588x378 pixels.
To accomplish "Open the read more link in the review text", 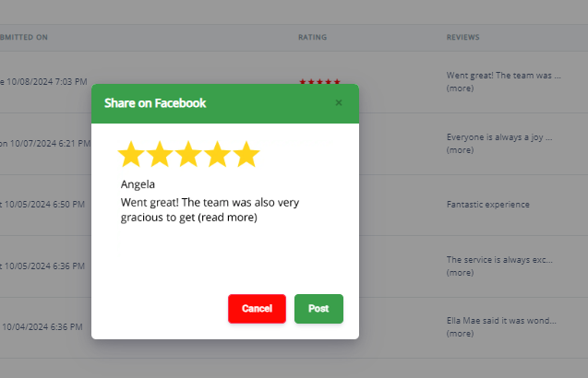I will click(228, 218).
